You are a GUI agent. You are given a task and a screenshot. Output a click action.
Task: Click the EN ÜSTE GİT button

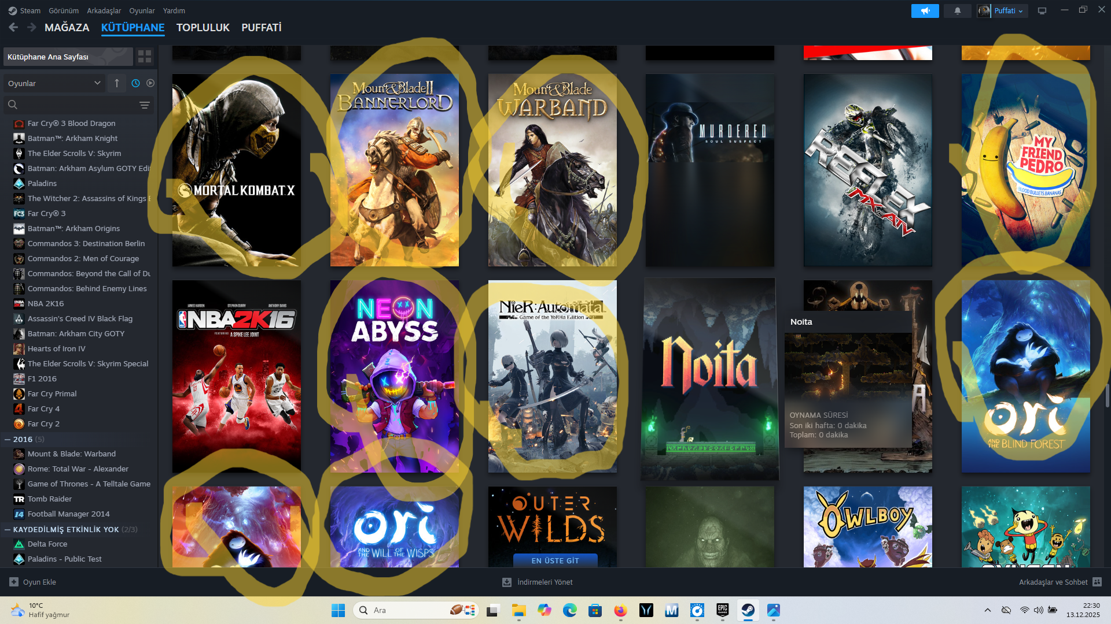555,560
